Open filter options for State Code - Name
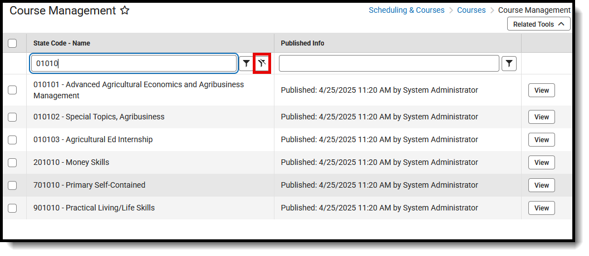Viewport: 589px width, 256px height. [246, 64]
